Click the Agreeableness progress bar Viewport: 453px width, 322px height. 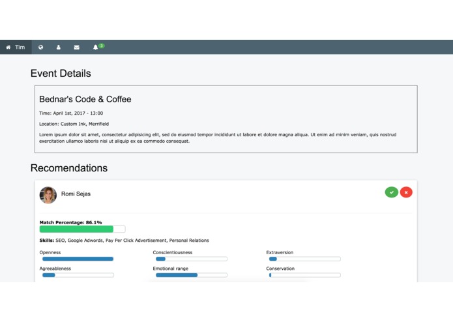pos(78,275)
